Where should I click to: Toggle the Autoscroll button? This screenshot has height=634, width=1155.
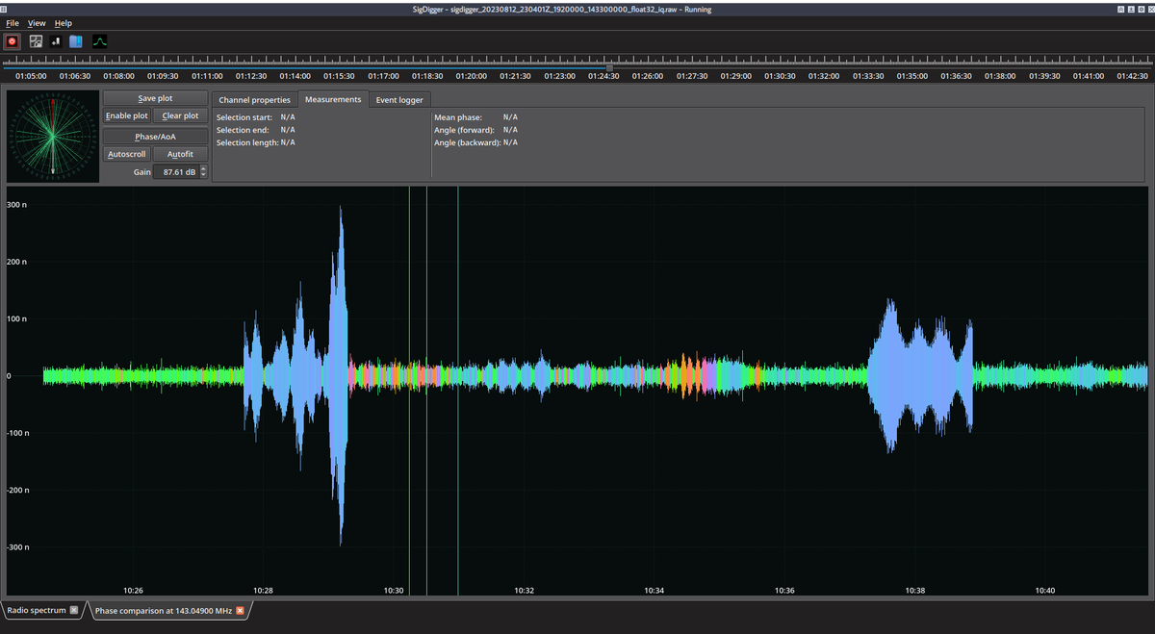point(127,154)
